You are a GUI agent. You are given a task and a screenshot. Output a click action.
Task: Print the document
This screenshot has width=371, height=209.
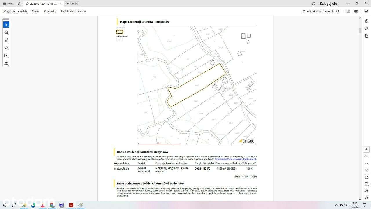click(356, 11)
